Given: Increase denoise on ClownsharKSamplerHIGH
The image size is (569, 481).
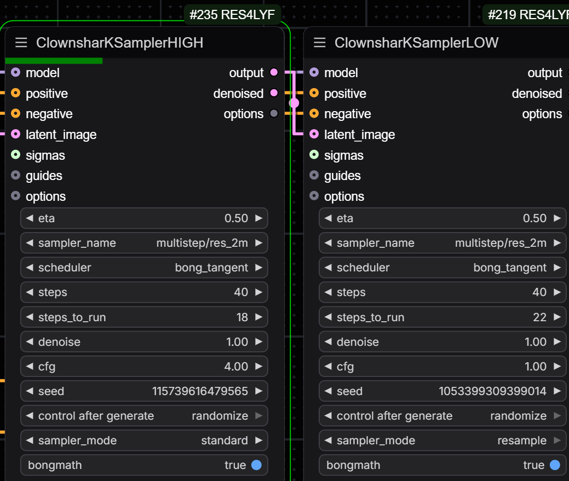Looking at the screenshot, I should [258, 342].
